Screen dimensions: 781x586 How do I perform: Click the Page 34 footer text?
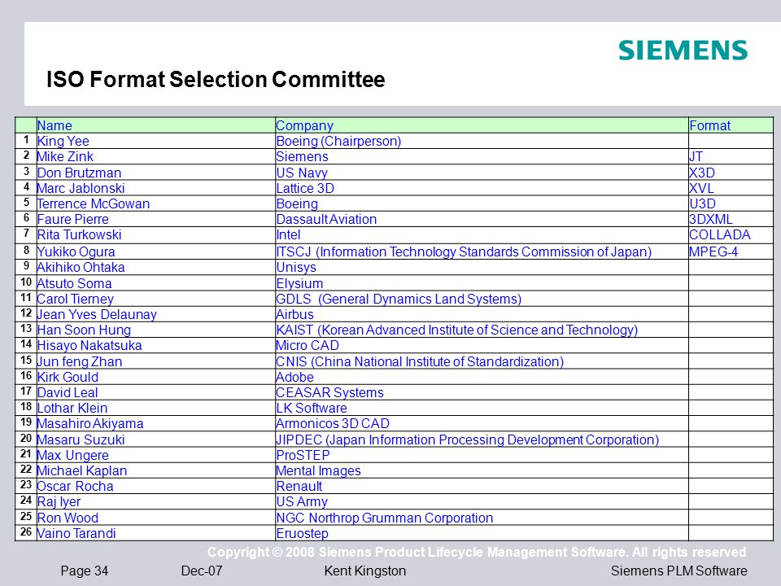tap(84, 571)
